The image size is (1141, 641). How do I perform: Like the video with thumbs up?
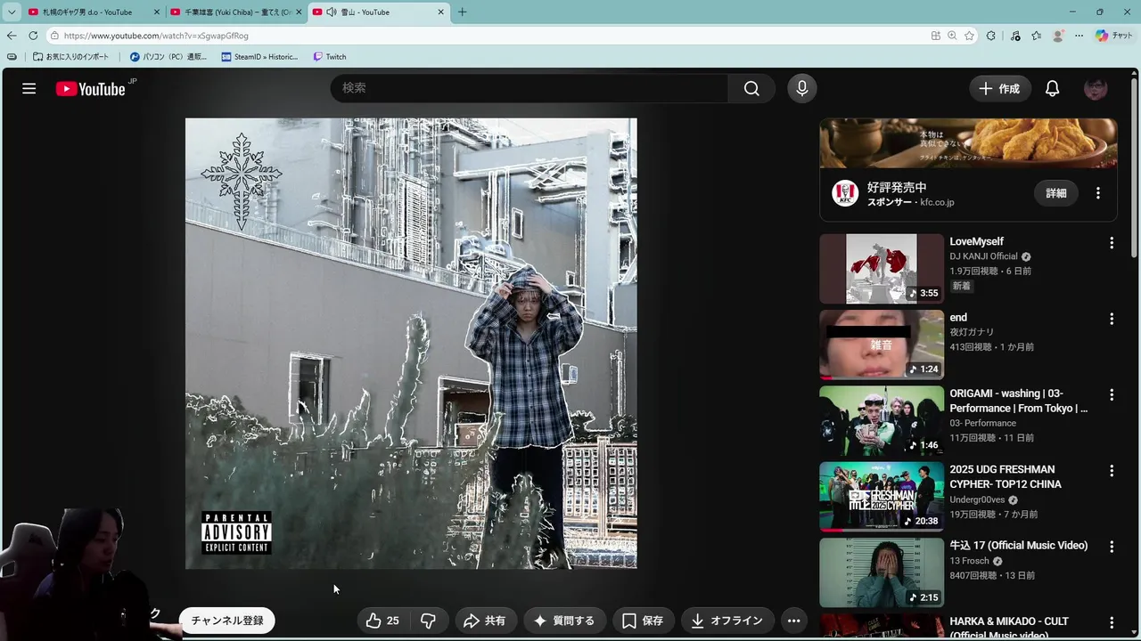click(x=382, y=621)
